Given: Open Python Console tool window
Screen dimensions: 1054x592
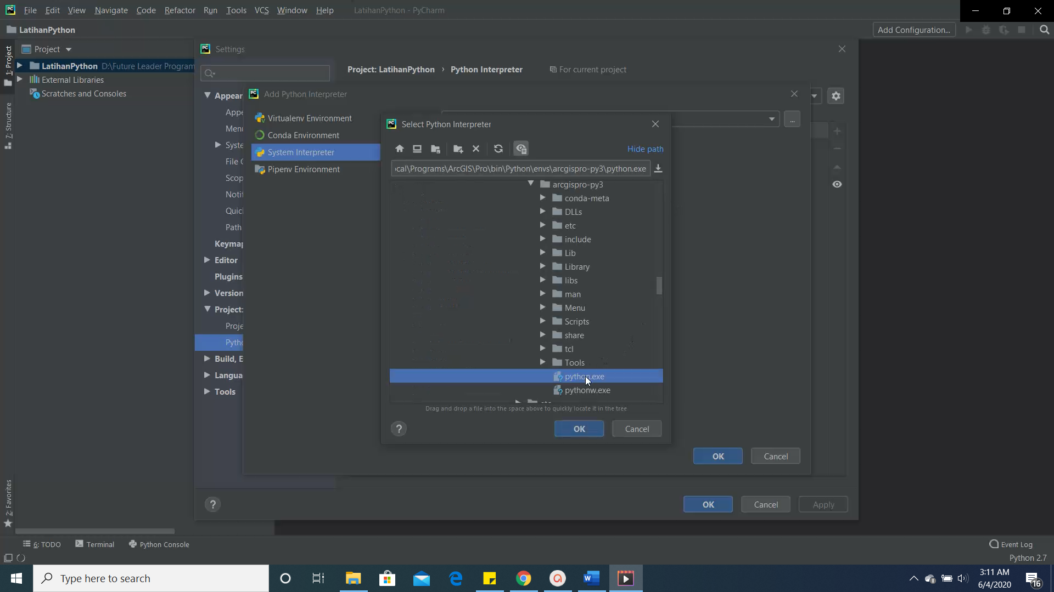Looking at the screenshot, I should pos(159,544).
